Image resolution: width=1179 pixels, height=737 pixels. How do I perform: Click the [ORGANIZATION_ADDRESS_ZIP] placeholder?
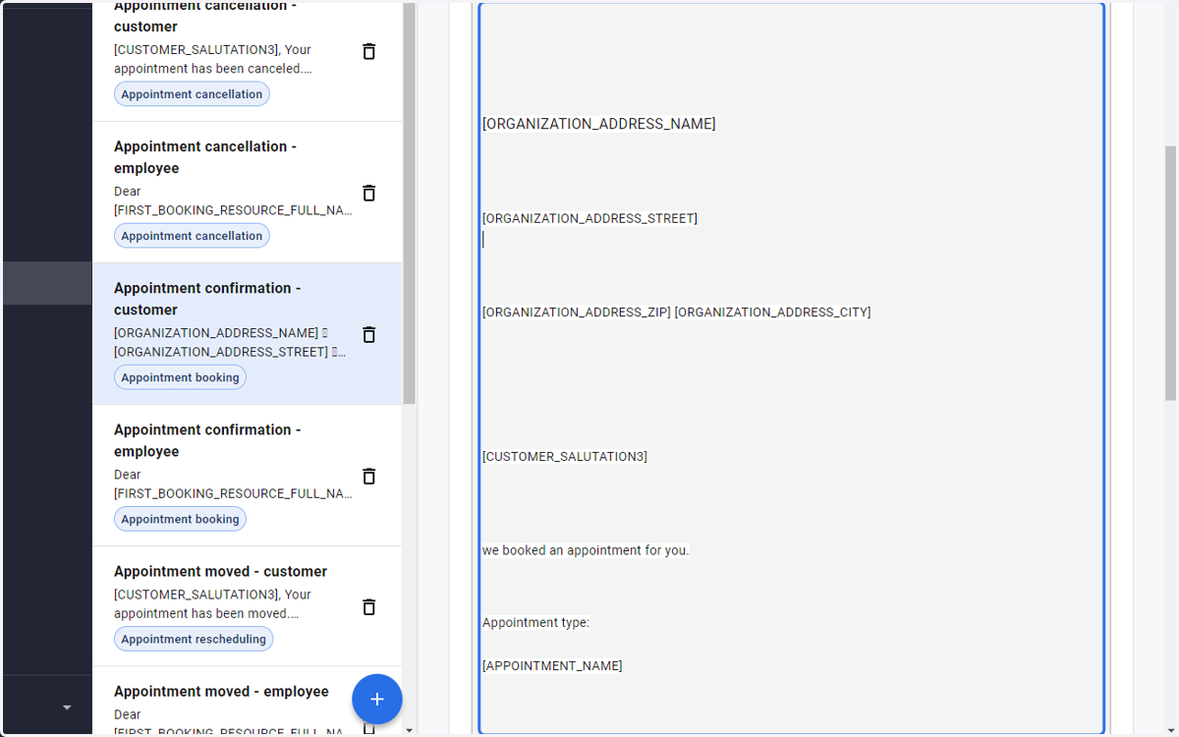577,312
